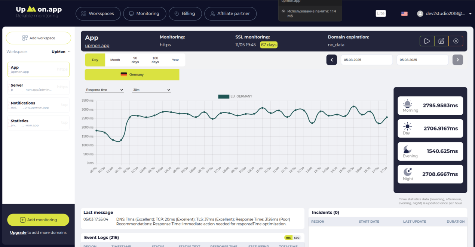Open the Upgrade link
This screenshot has width=475, height=247.
18,232
